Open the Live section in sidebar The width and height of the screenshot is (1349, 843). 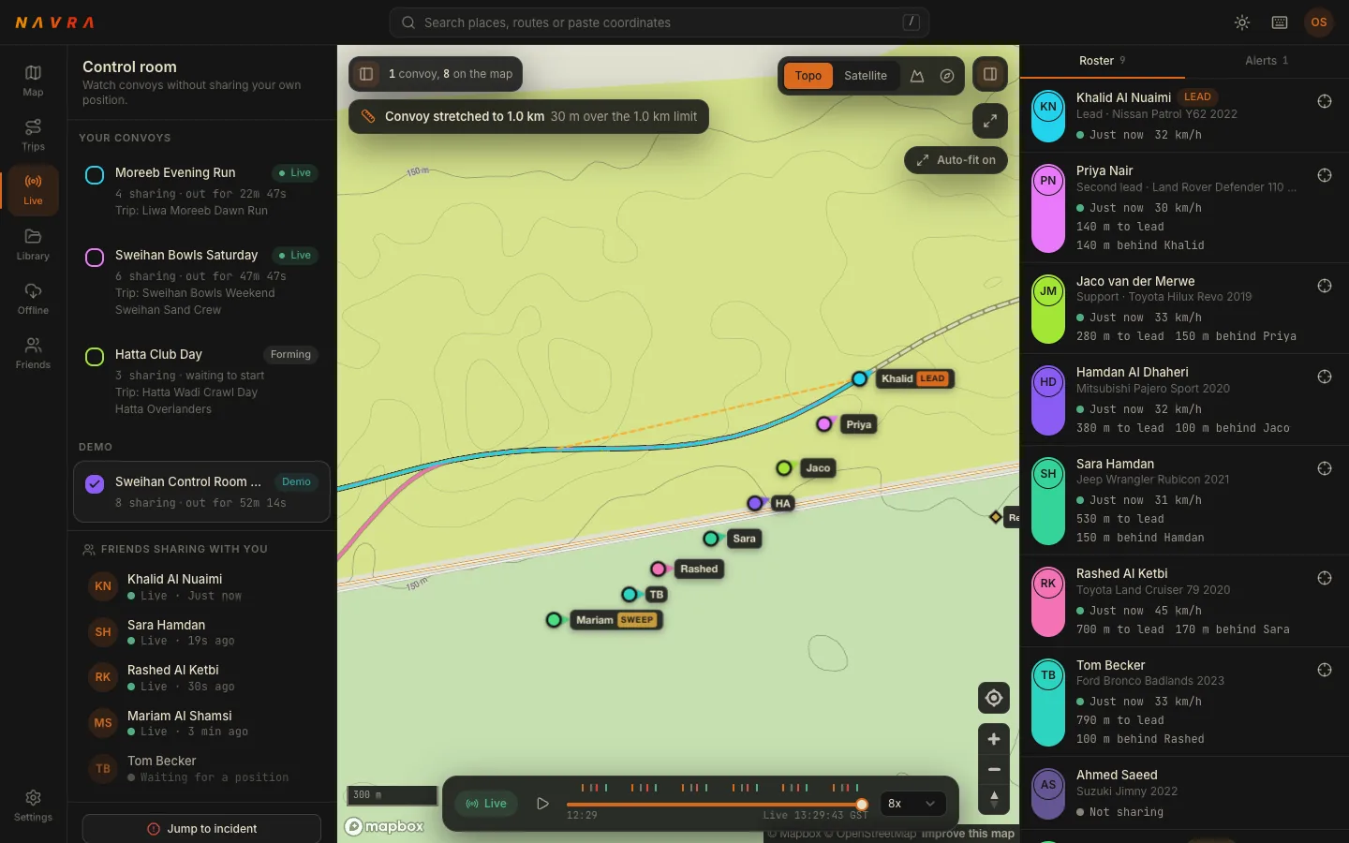coord(33,189)
